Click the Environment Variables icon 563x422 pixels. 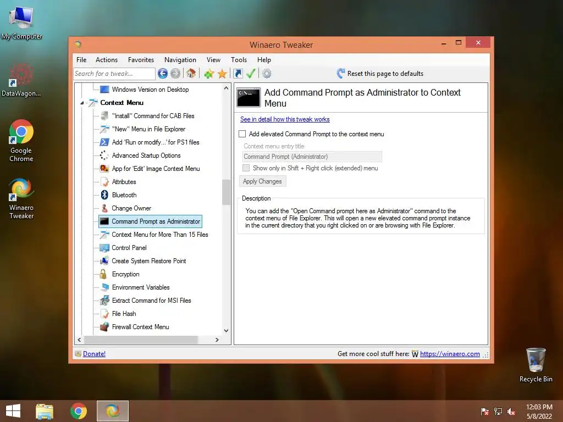[x=104, y=287]
